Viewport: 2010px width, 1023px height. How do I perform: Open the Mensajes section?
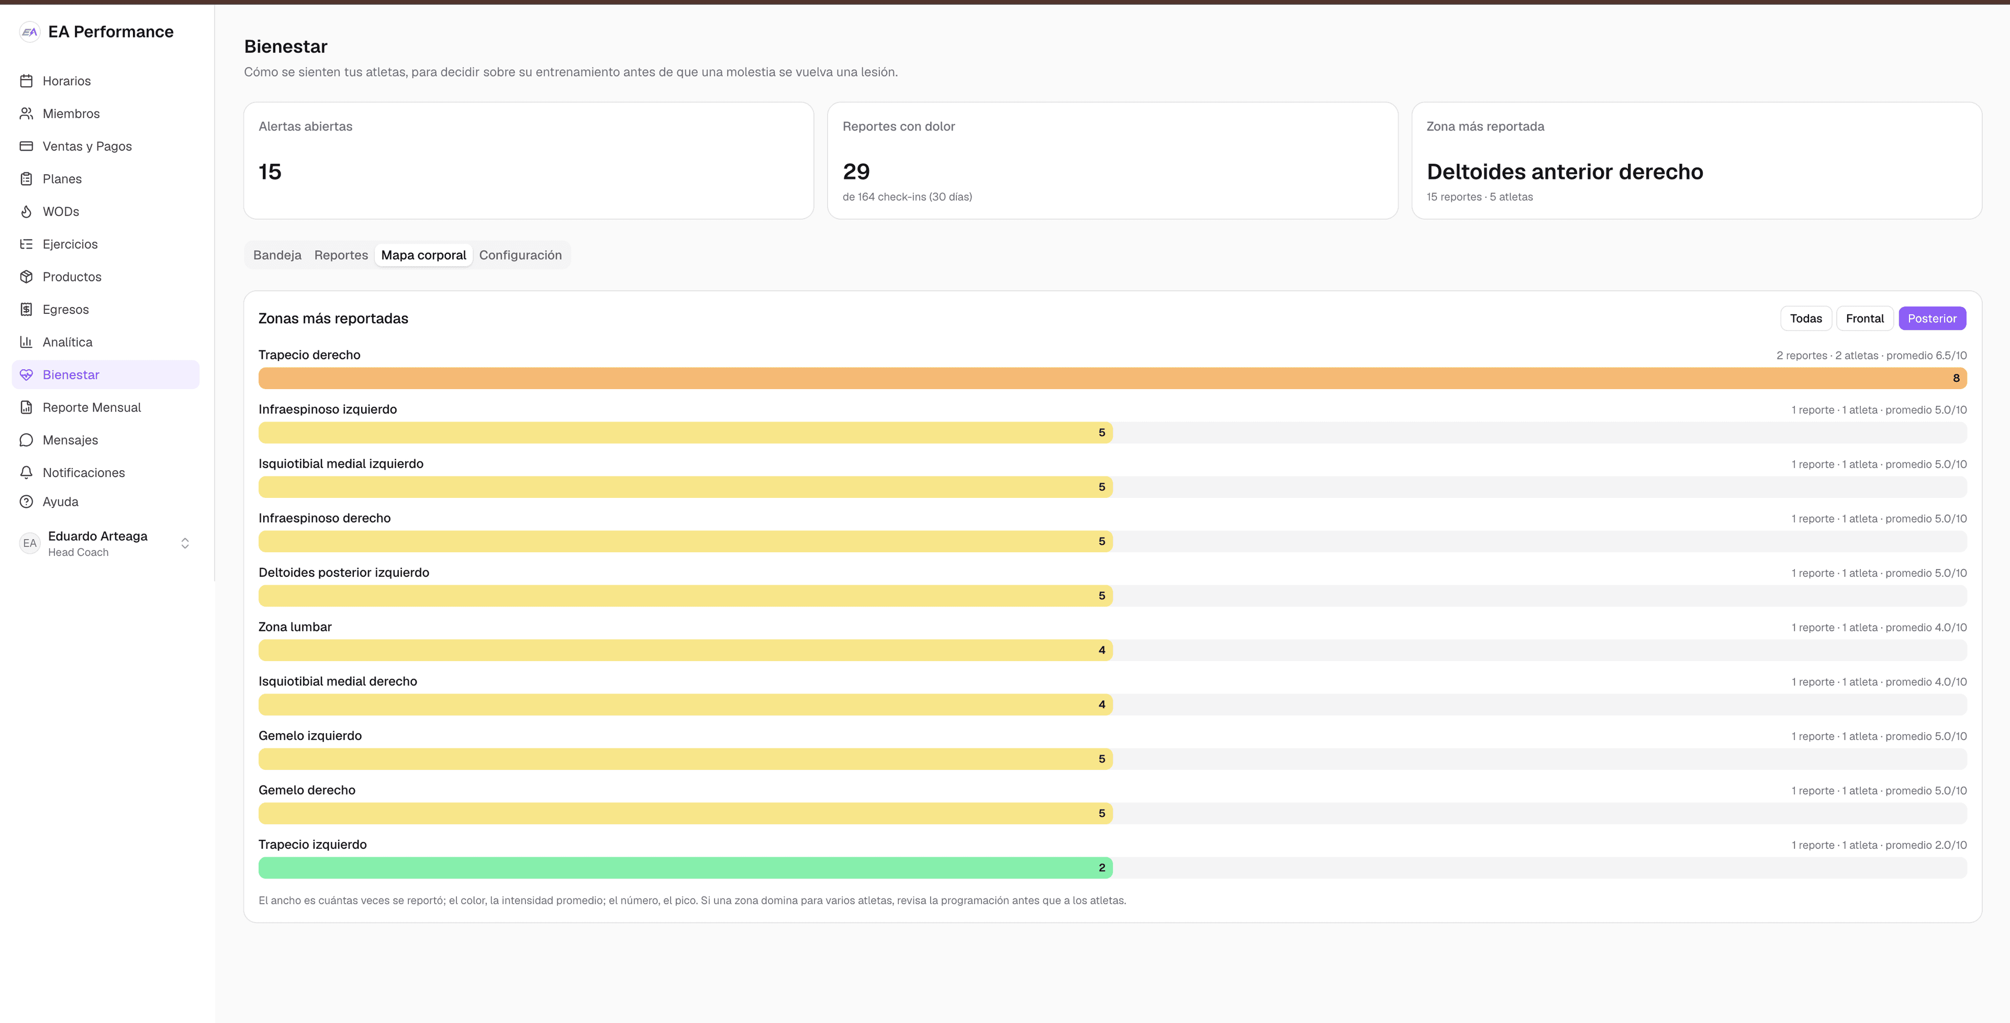[x=105, y=440]
